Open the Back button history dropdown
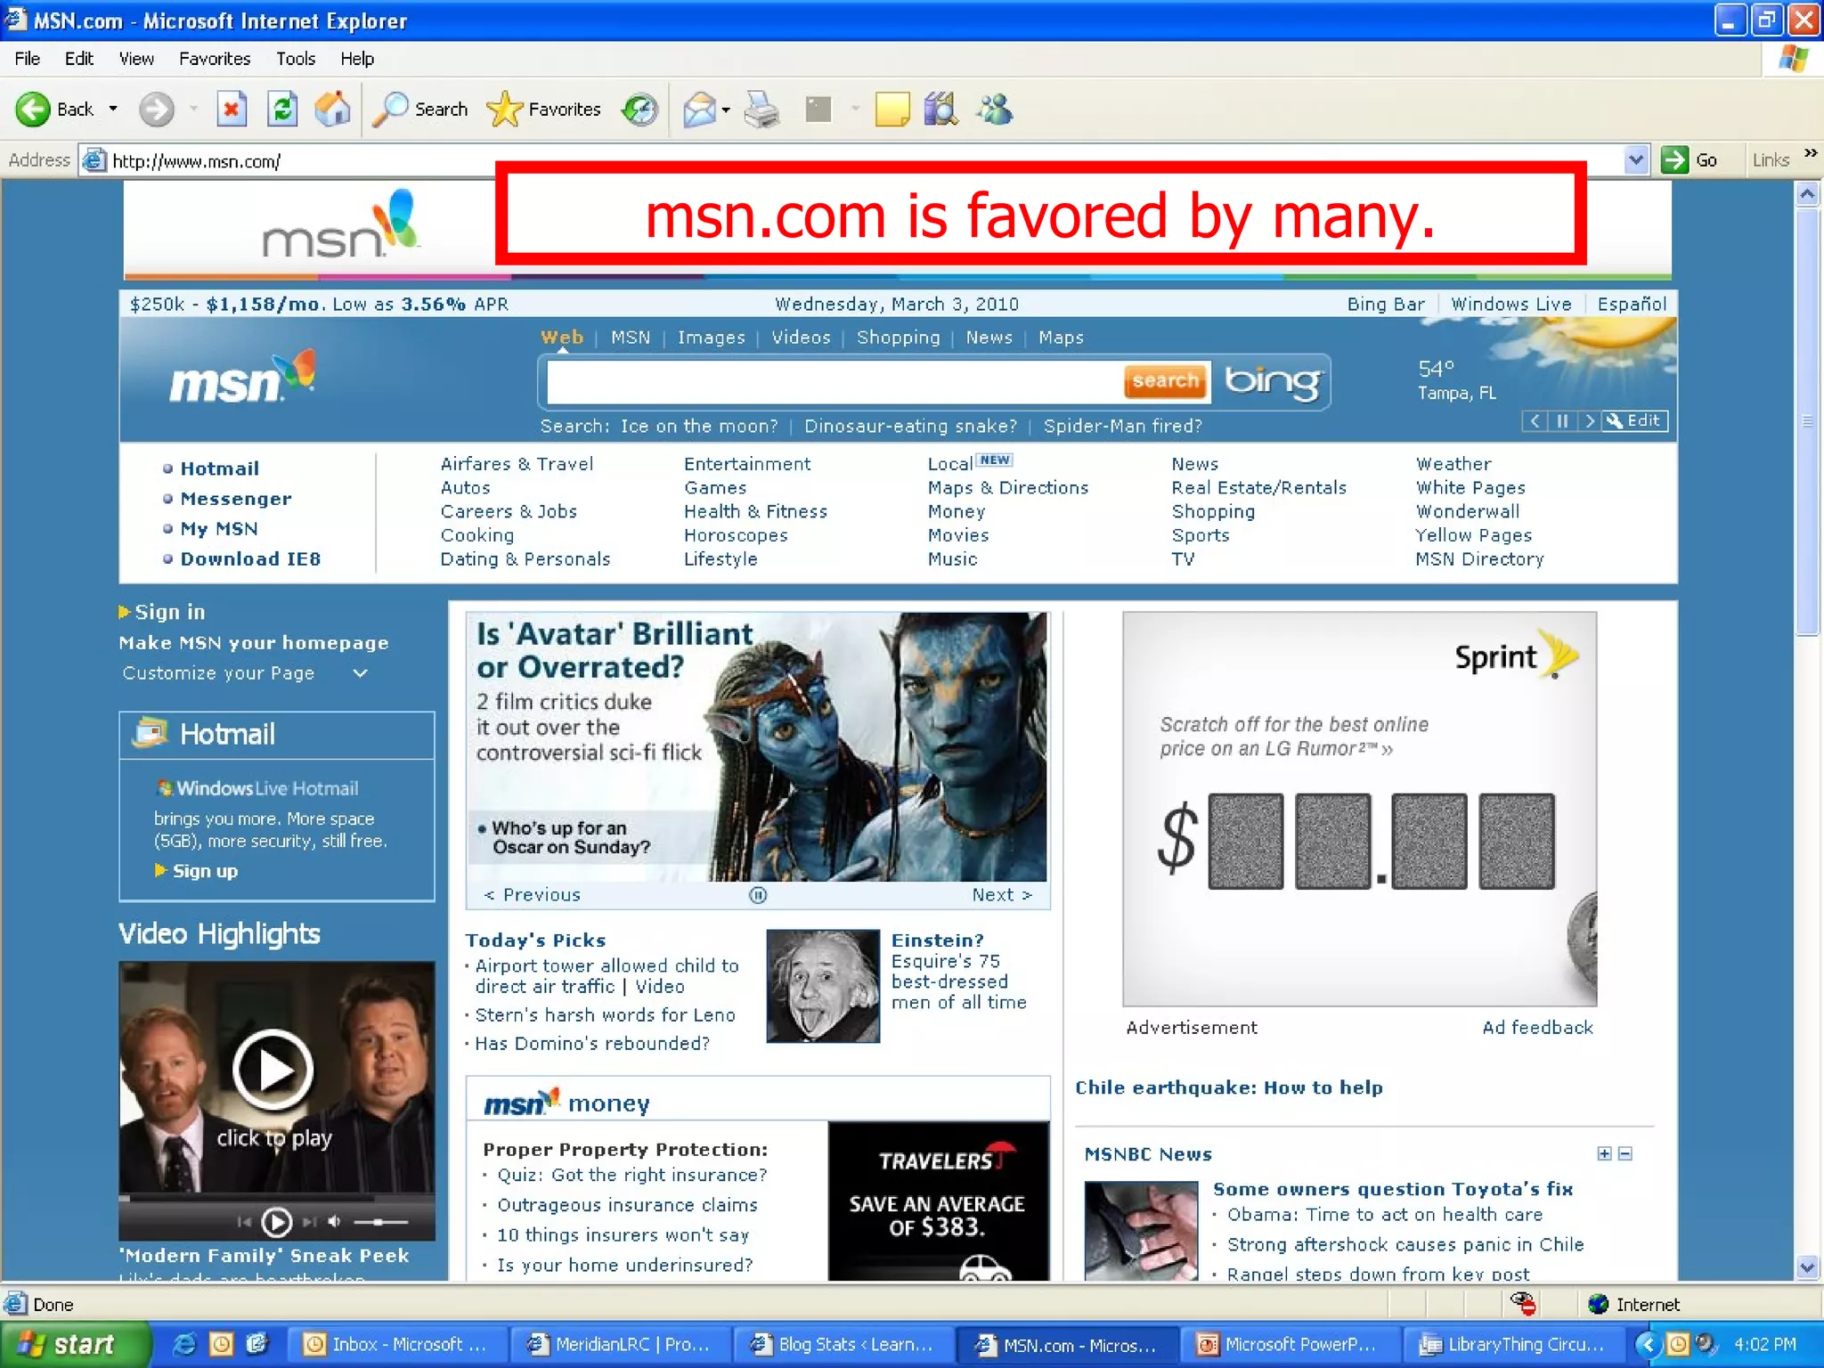 pyautogui.click(x=113, y=110)
